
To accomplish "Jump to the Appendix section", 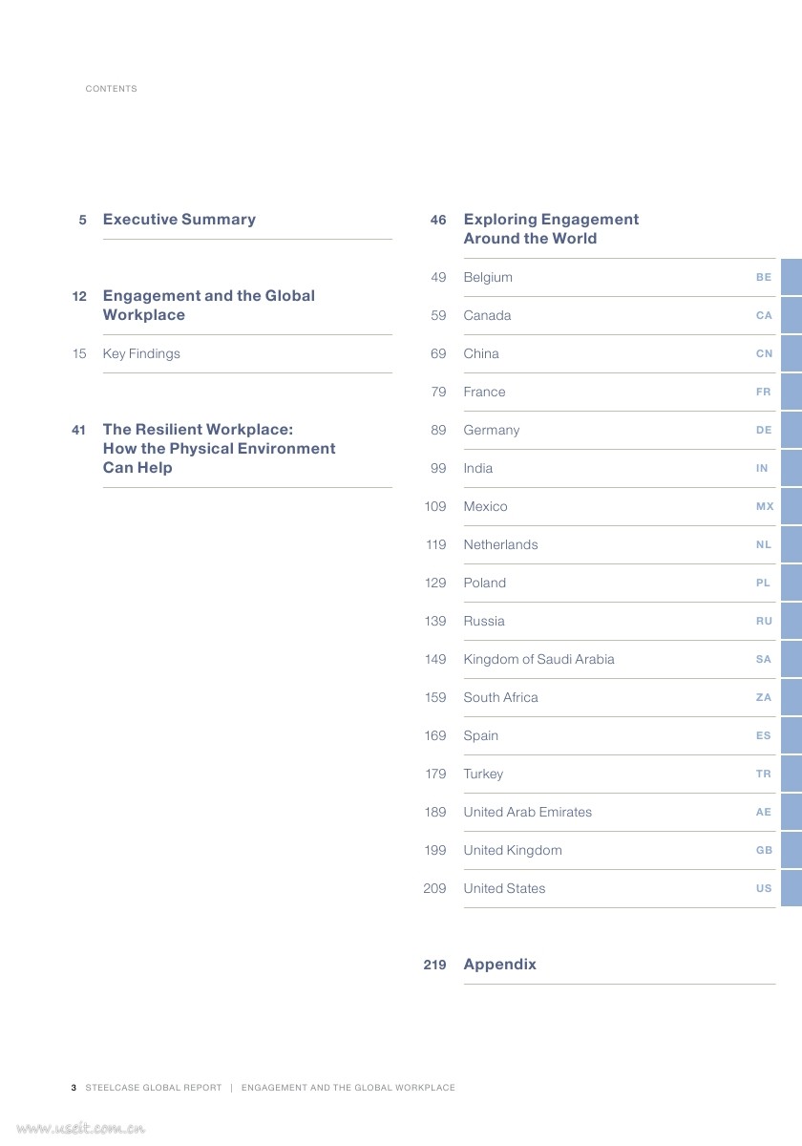I will coord(499,965).
